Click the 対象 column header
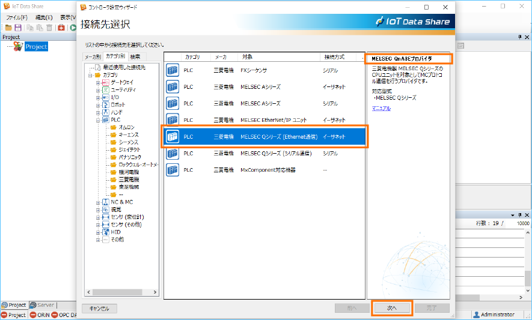 [x=278, y=57]
